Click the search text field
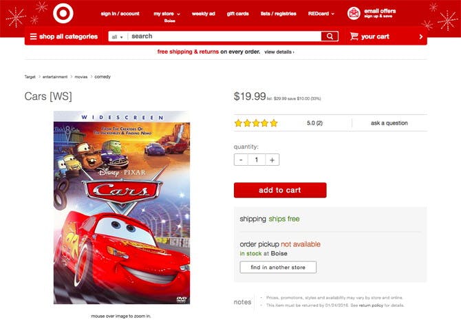The width and height of the screenshot is (461, 322). click(x=224, y=36)
